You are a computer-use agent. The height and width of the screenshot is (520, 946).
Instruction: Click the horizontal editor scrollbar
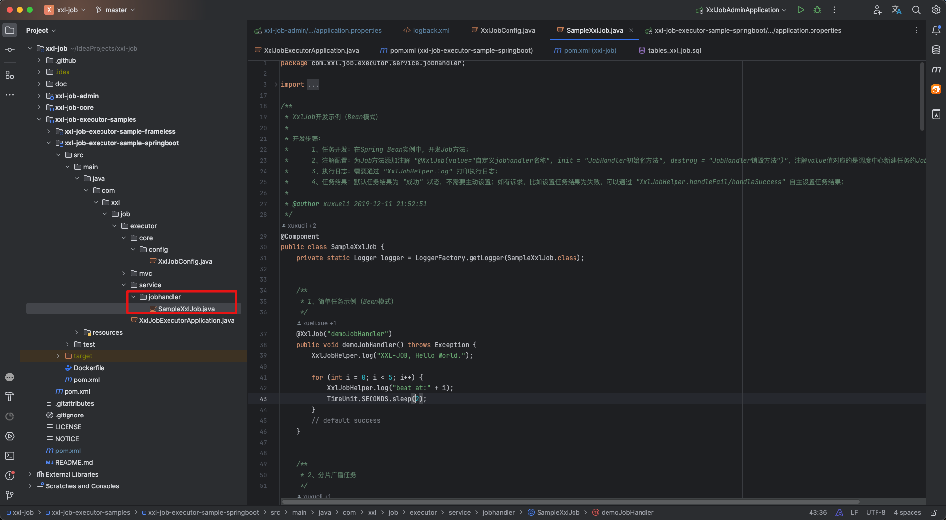[570, 502]
